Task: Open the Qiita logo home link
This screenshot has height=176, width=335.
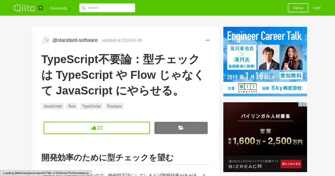Action: tap(24, 8)
